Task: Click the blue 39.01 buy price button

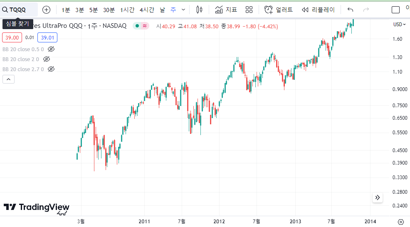Action: pyautogui.click(x=47, y=37)
